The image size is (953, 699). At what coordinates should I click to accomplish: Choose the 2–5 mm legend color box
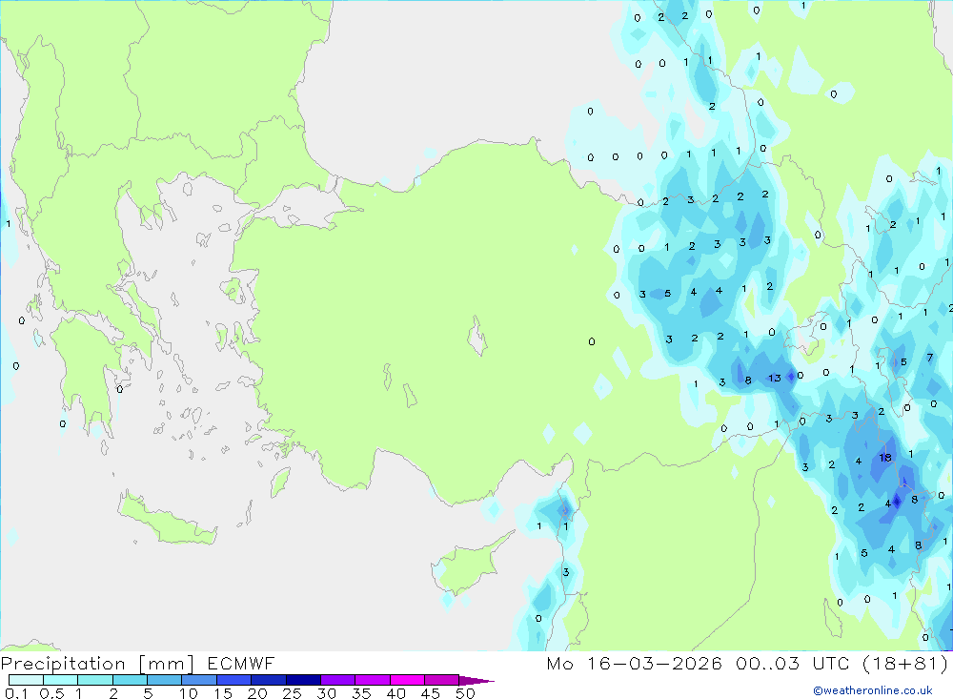pyautogui.click(x=130, y=680)
